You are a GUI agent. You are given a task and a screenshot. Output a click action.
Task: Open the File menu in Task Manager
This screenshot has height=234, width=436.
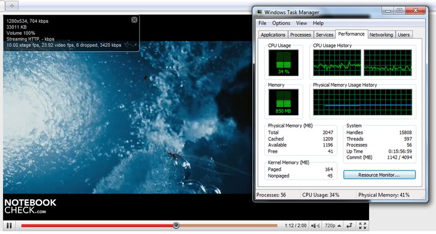coord(262,23)
